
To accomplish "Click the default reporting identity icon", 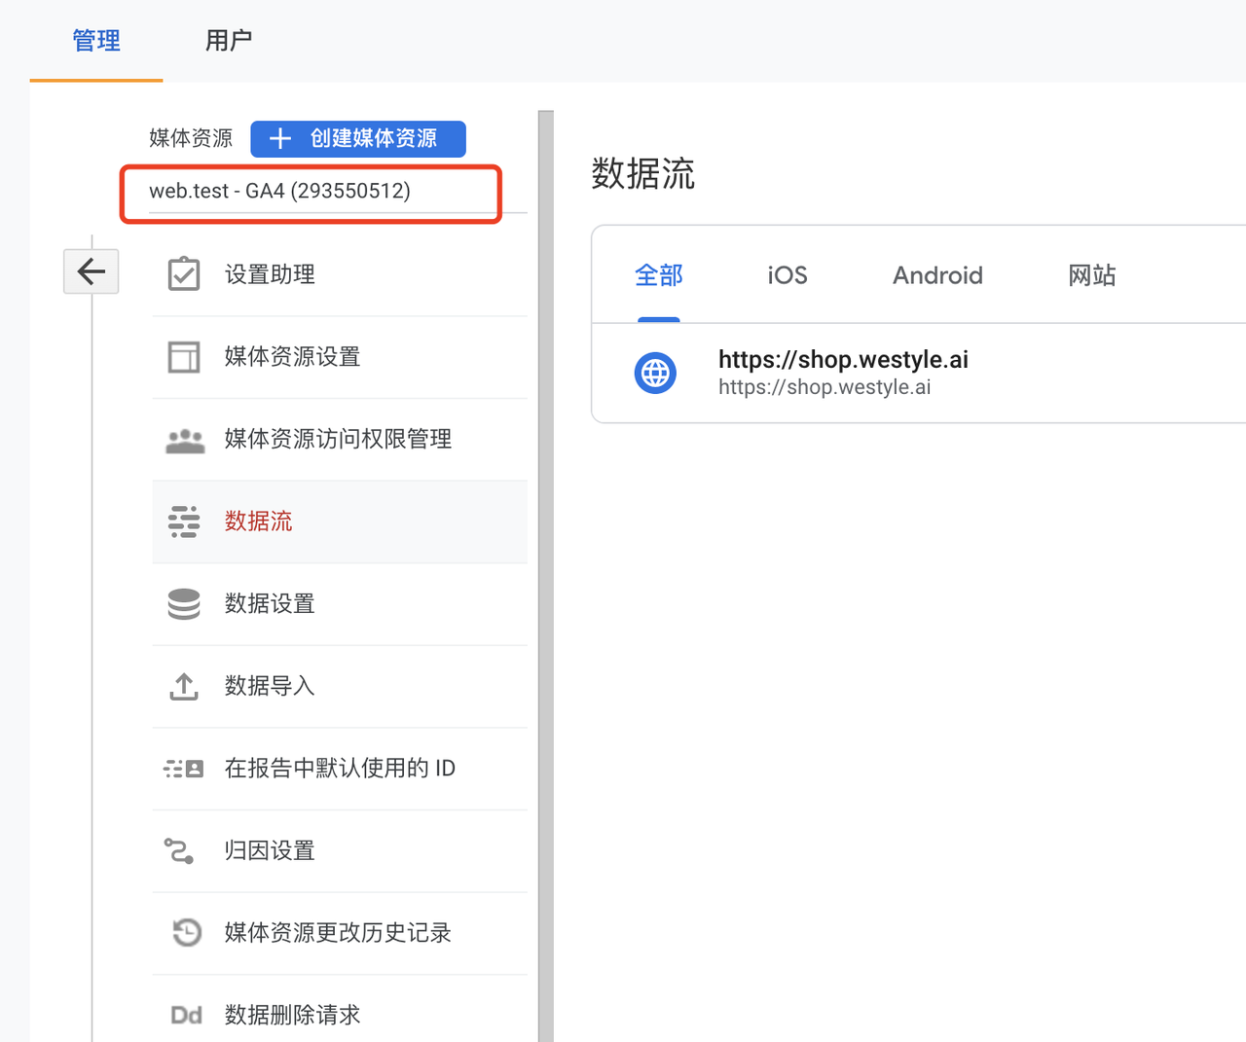I will pyautogui.click(x=184, y=769).
